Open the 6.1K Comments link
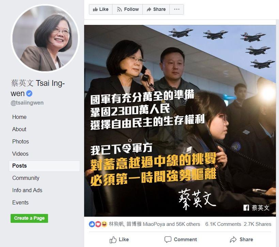The width and height of the screenshot is (279, 247). pyautogui.click(x=223, y=224)
